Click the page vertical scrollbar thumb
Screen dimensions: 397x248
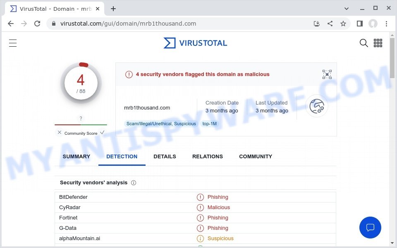pyautogui.click(x=392, y=58)
